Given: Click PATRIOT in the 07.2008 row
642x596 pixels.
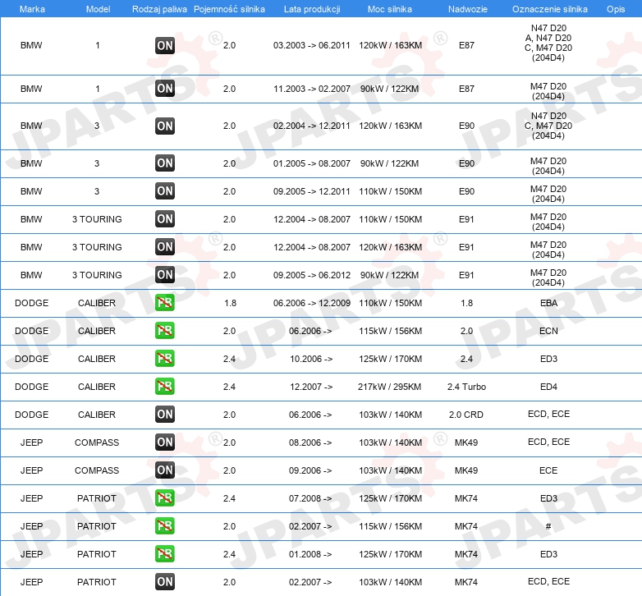Looking at the screenshot, I should 97,498.
